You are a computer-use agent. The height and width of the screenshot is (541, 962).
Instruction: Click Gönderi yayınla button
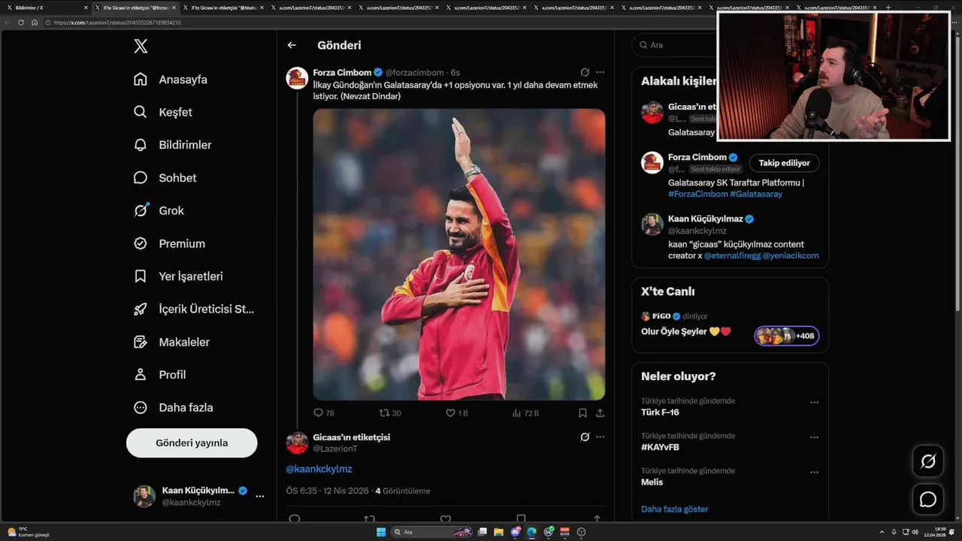click(192, 443)
